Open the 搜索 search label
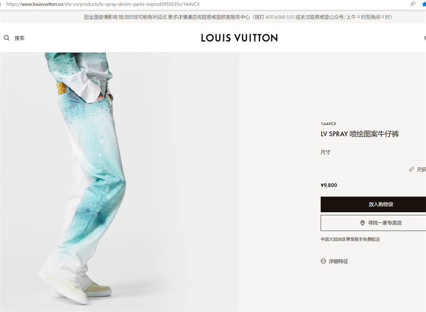 point(20,38)
